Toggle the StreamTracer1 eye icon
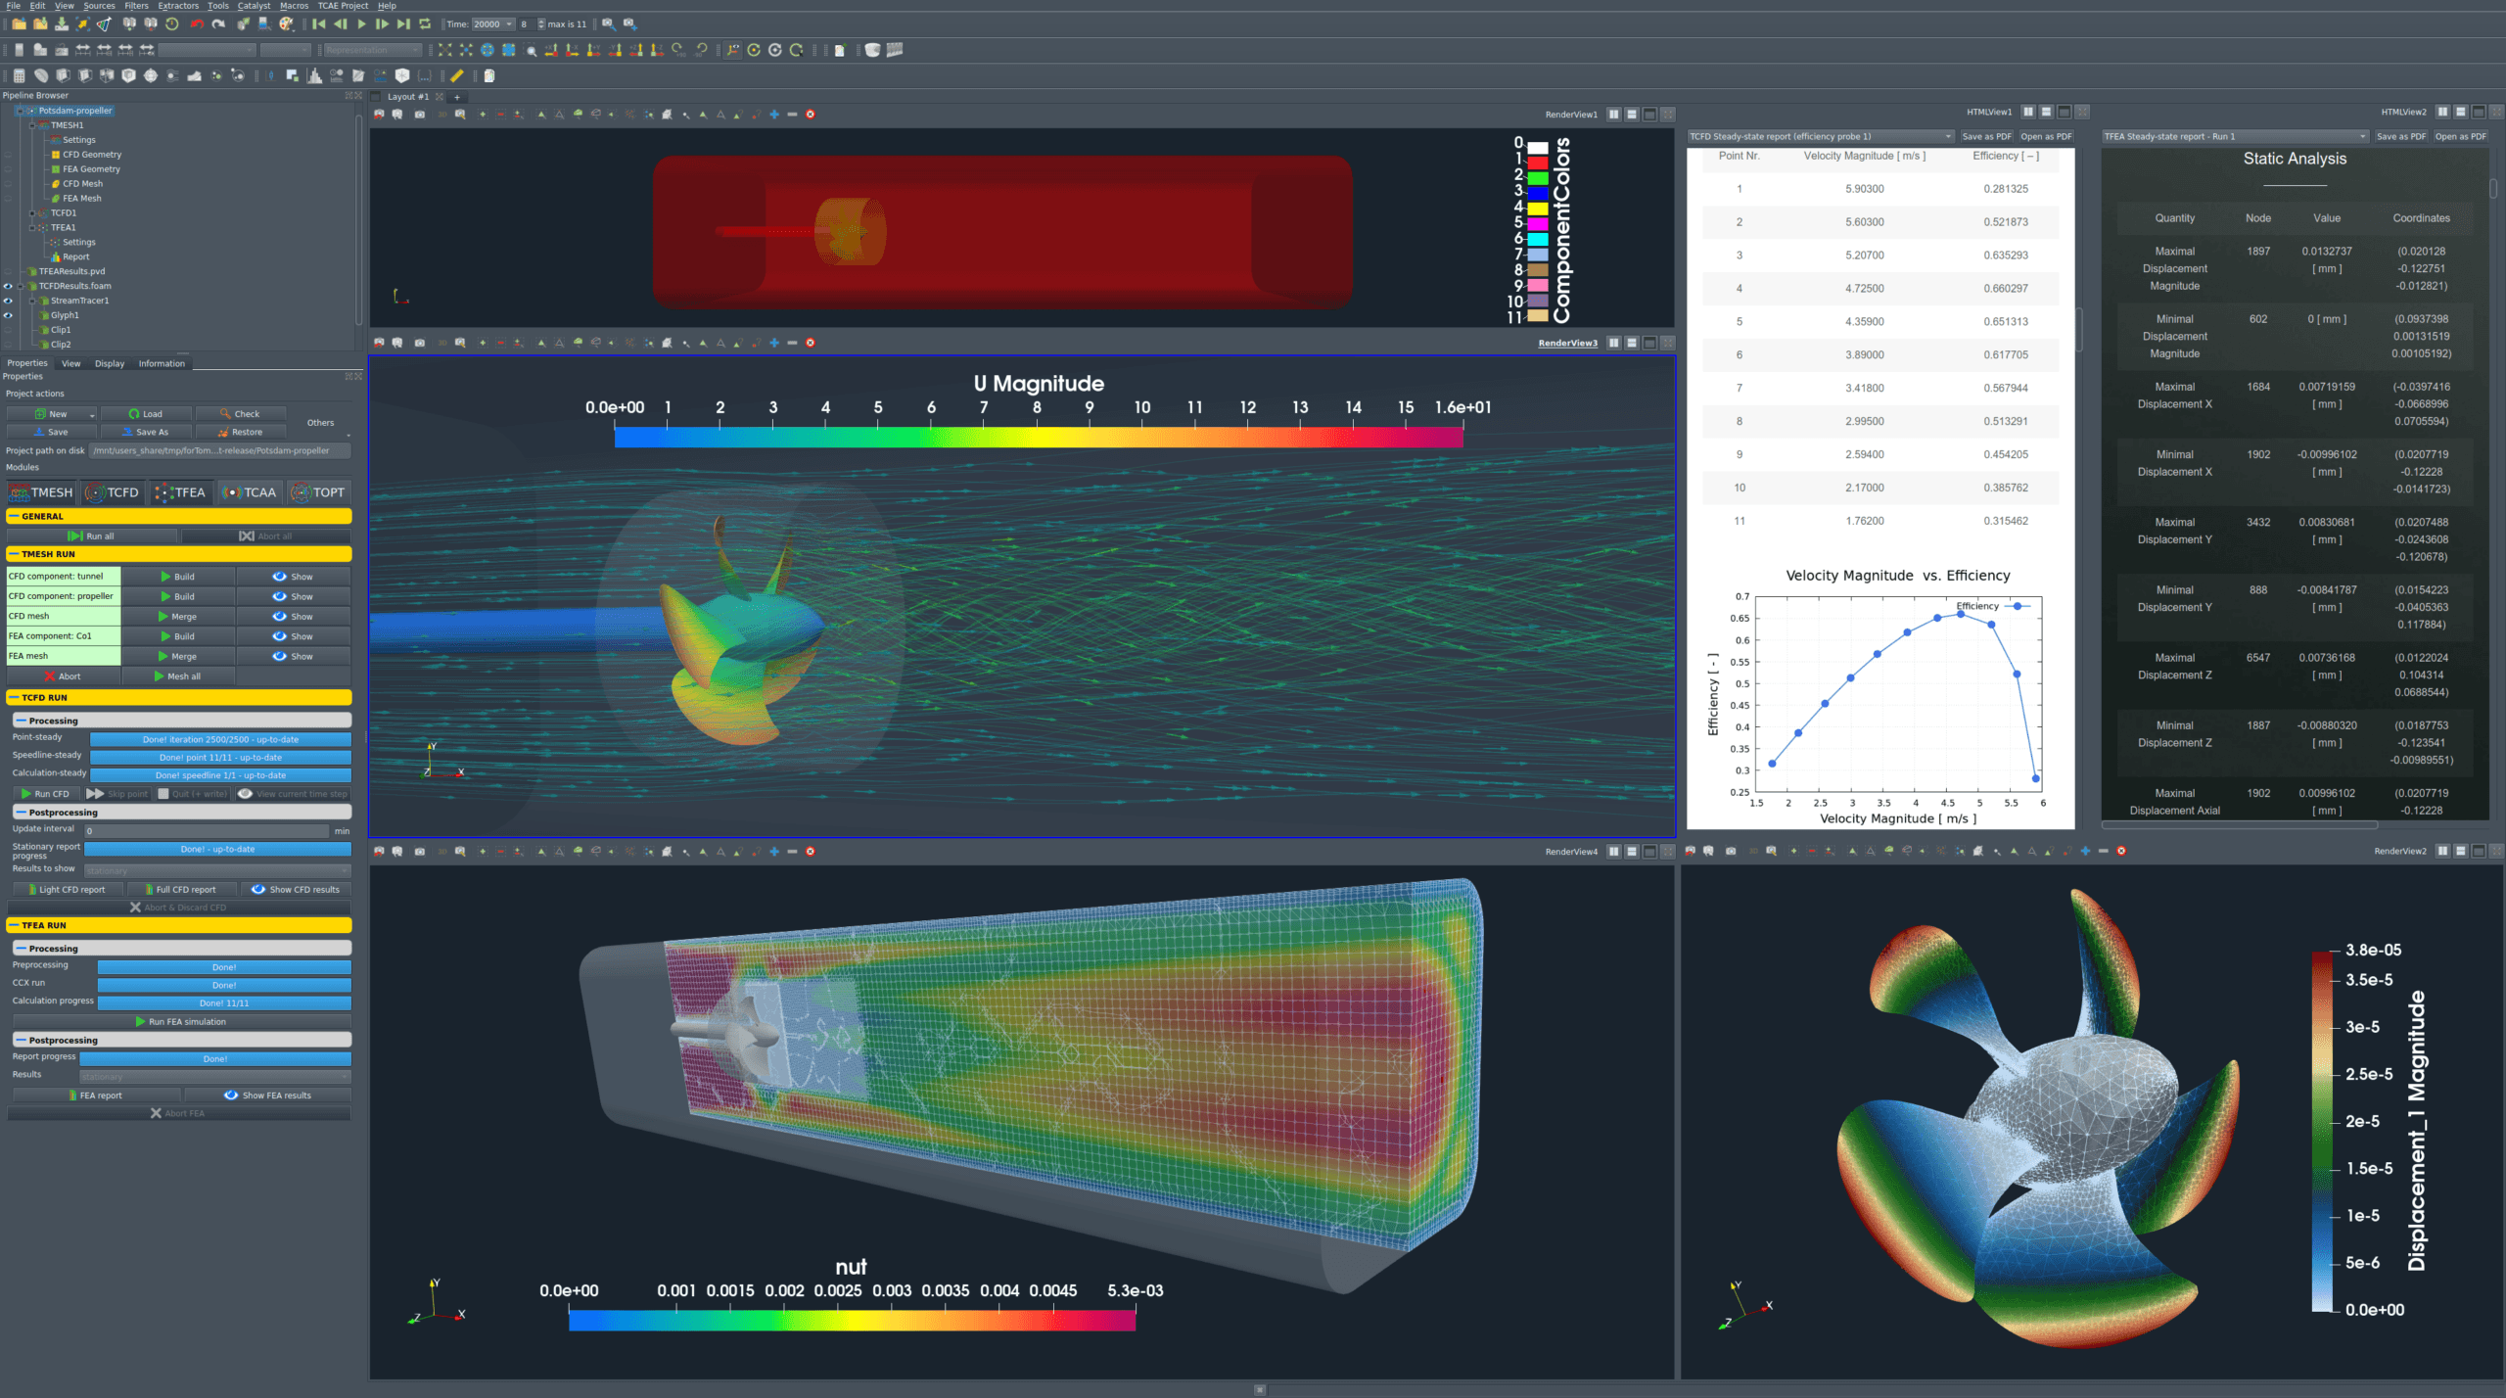Screen dimensions: 2506x1398 click(x=8, y=301)
